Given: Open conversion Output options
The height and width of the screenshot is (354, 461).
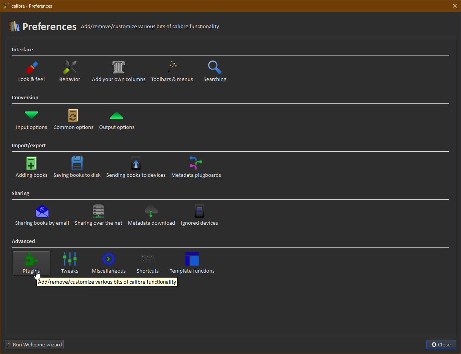Looking at the screenshot, I should coord(117,119).
